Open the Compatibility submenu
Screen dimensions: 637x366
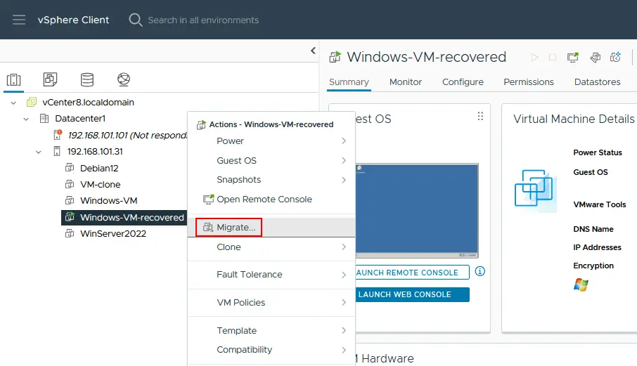coord(271,350)
